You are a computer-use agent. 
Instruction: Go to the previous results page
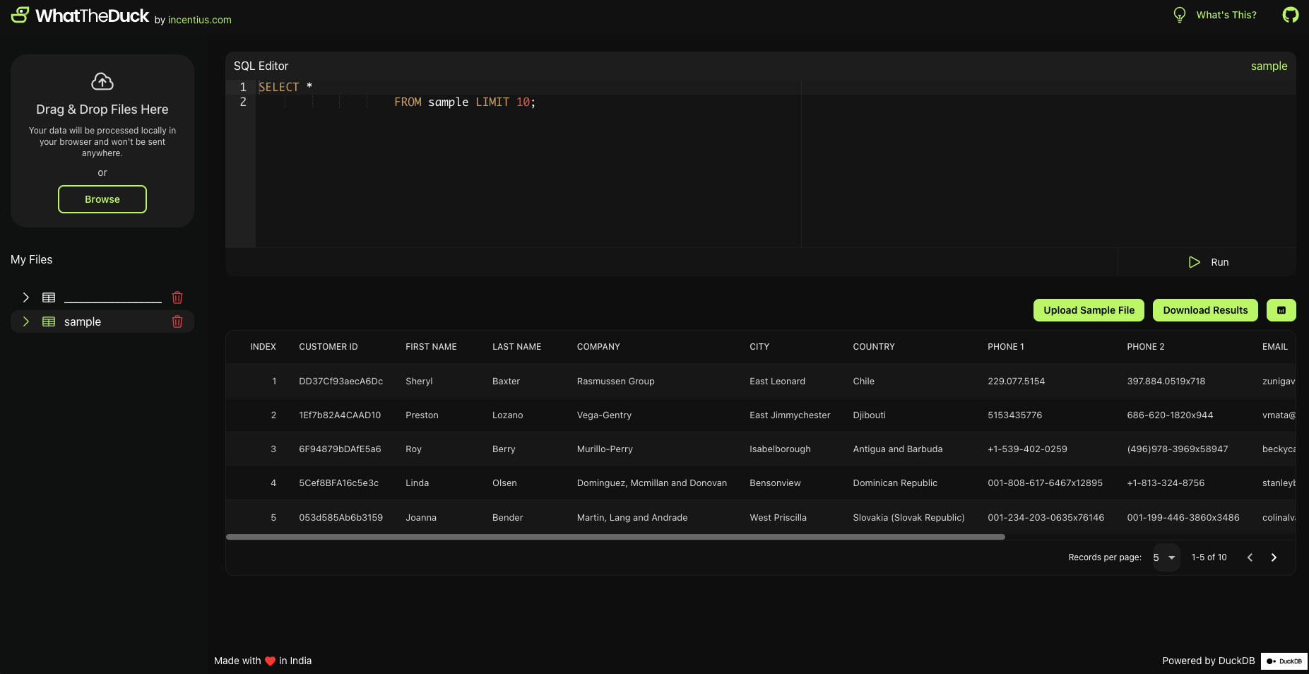(1250, 557)
